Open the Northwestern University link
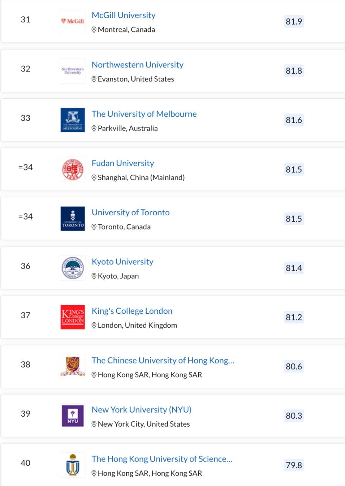 click(x=137, y=65)
